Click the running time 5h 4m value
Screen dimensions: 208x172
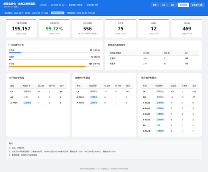62,5
